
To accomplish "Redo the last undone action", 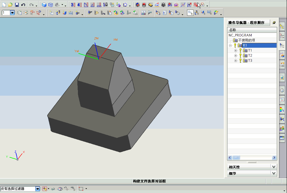I will point(32,5).
